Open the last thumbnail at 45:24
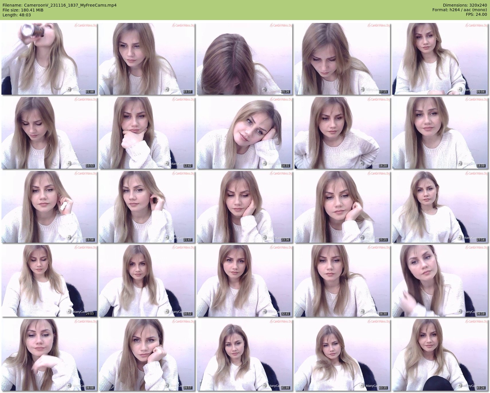 (x=440, y=355)
